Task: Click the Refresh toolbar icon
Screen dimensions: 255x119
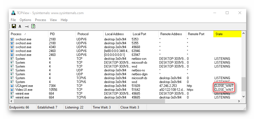Action: point(33,26)
